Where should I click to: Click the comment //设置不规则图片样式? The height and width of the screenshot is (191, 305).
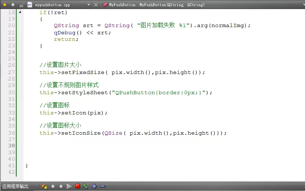pyautogui.click(x=69, y=85)
